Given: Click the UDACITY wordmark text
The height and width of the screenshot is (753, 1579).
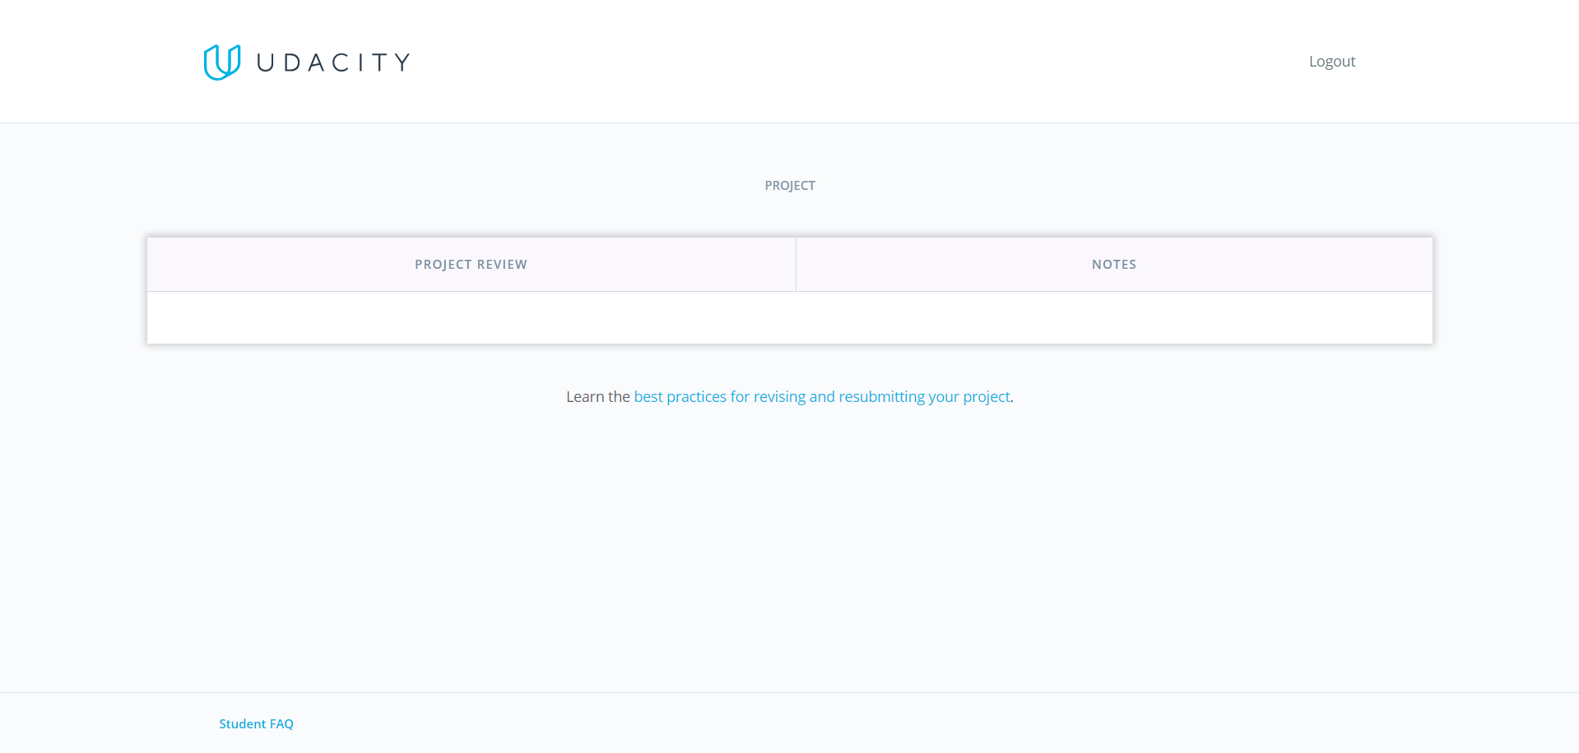Looking at the screenshot, I should tap(333, 62).
